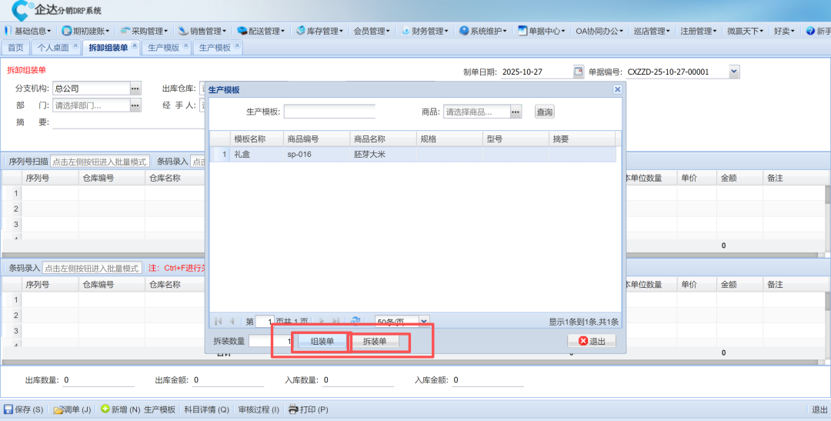Click the 胚芽大米 cell

[x=382, y=154]
